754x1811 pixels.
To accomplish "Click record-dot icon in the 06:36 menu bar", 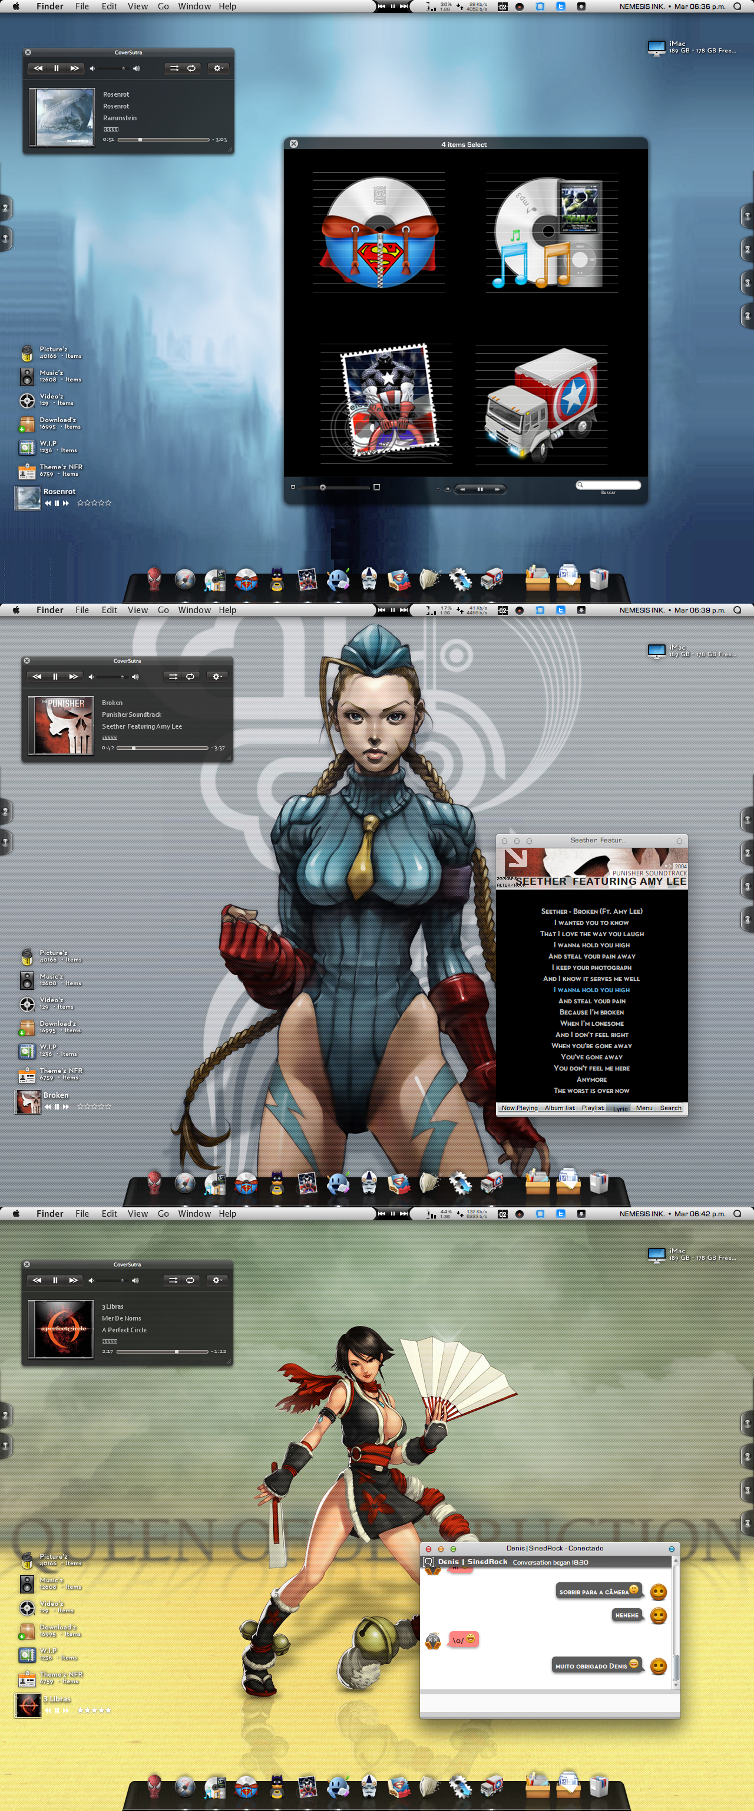I will point(520,6).
